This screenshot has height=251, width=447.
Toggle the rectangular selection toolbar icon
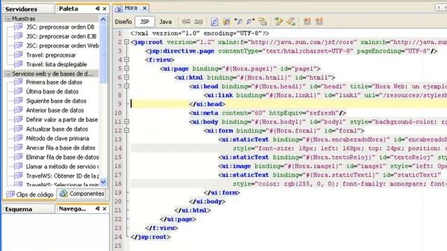coord(263,22)
